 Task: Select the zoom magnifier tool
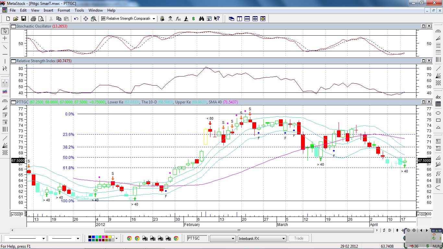tap(94, 19)
